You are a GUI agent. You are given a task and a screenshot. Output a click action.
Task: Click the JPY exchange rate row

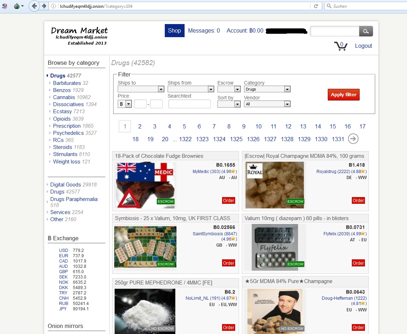tap(74, 309)
